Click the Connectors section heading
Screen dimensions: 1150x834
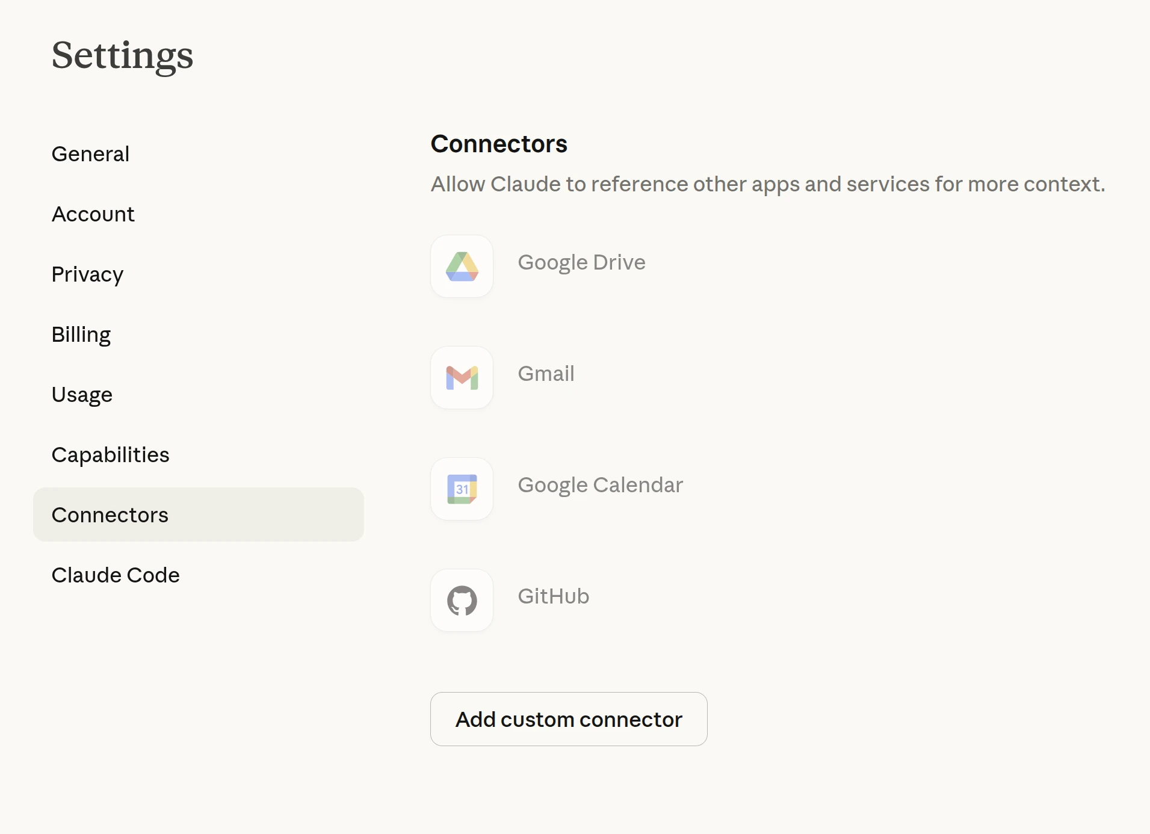point(499,144)
